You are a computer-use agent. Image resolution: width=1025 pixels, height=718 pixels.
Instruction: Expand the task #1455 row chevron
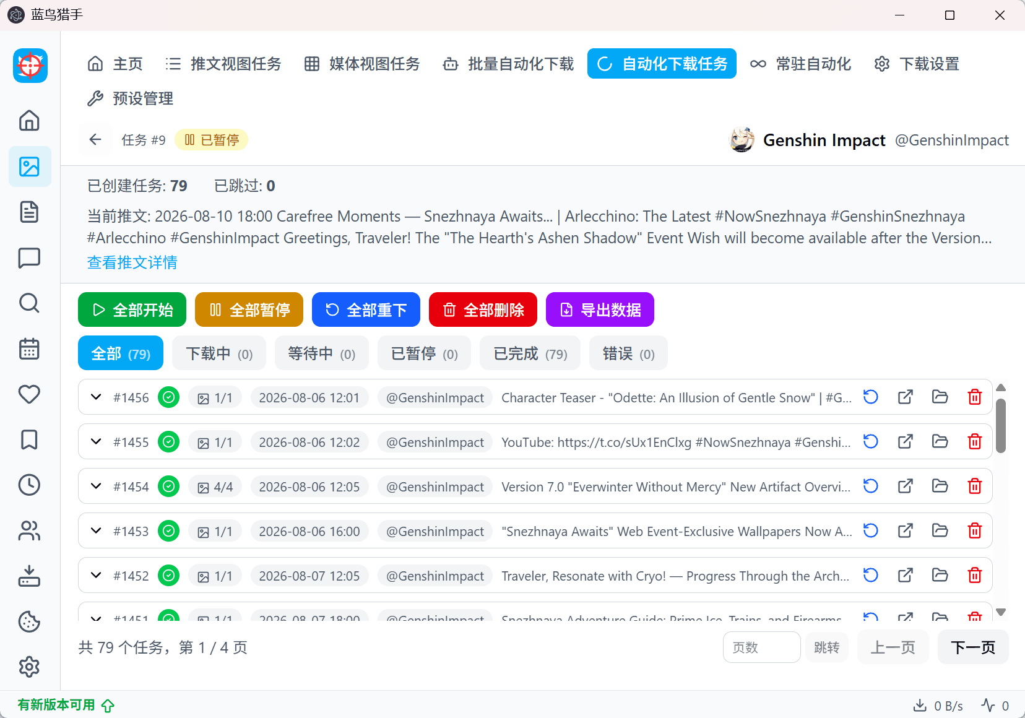pyautogui.click(x=96, y=441)
